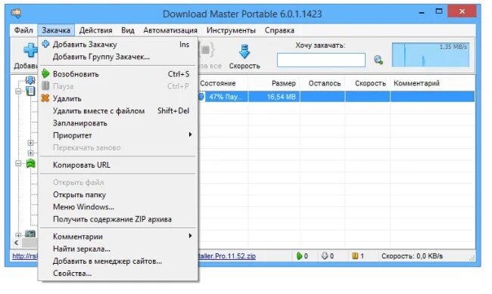Image resolution: width=492 pixels, height=294 pixels.
Task: Click the "Осталось" column header
Action: [x=325, y=83]
